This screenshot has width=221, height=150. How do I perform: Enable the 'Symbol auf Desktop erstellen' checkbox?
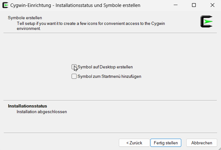pos(74,67)
